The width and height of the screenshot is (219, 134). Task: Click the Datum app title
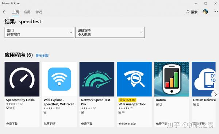[x=161, y=100]
